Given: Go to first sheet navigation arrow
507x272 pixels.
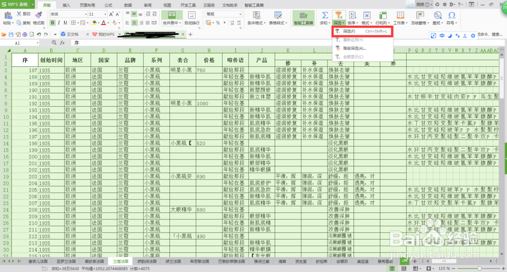Looking at the screenshot, I should point(4,261).
